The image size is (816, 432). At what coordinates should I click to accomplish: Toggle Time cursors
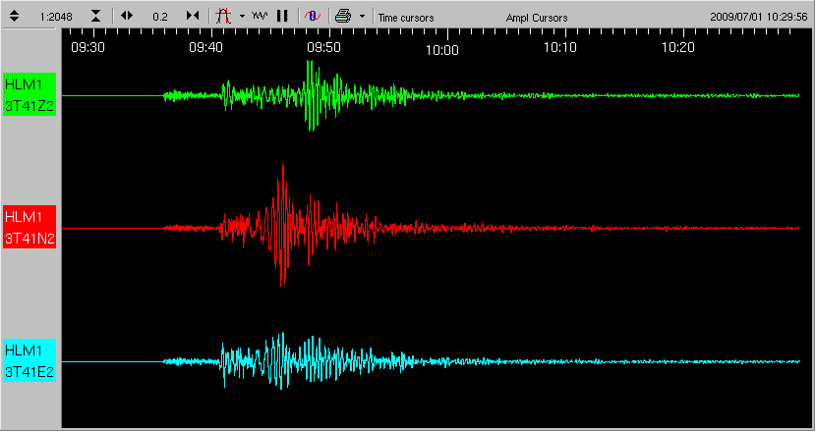(x=406, y=18)
